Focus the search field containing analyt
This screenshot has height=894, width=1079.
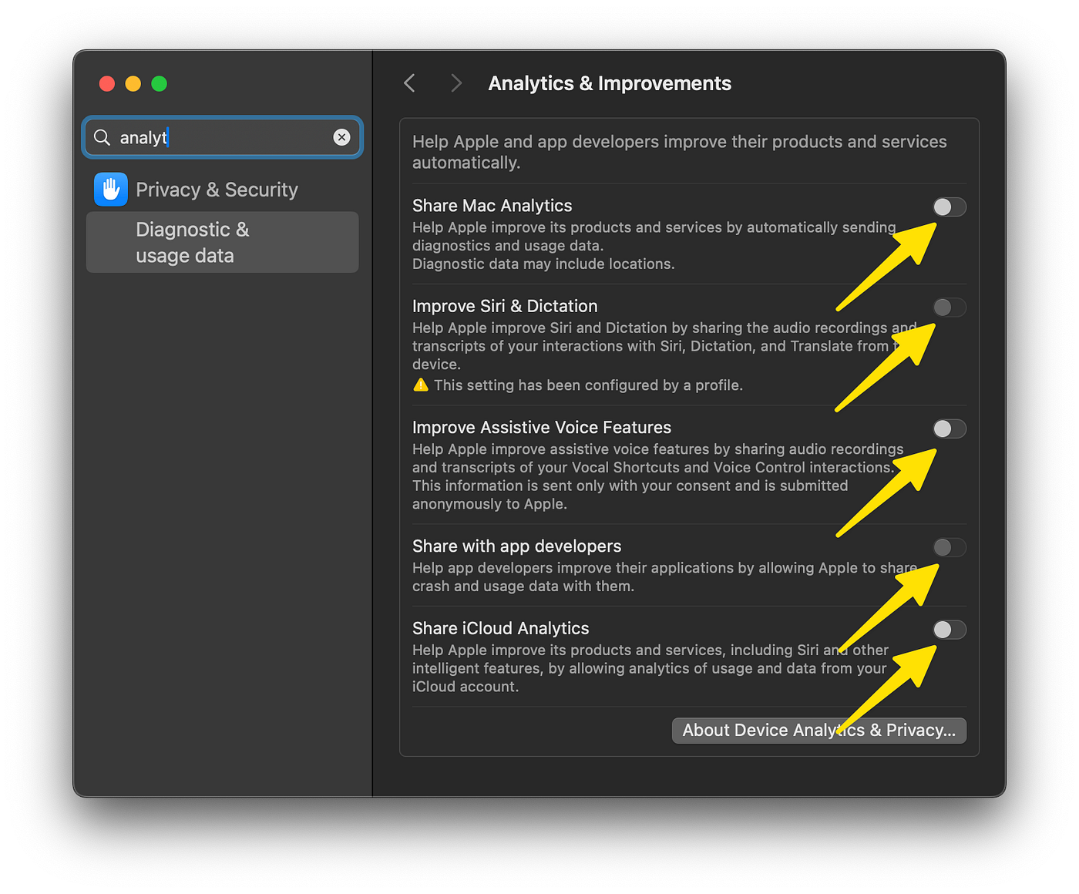pos(222,137)
